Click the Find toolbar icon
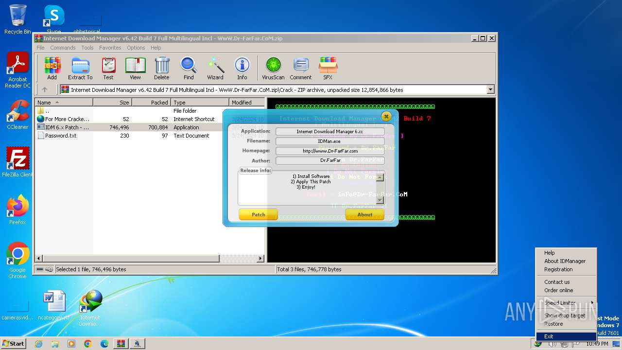Viewport: 622px width, 350px height. (x=189, y=69)
